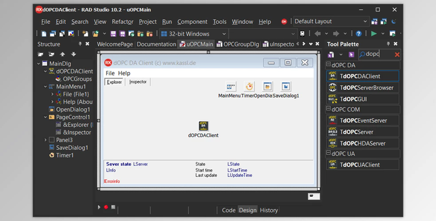This screenshot has width=436, height=221.
Task: Click the LServer label on form
Action: click(141, 164)
